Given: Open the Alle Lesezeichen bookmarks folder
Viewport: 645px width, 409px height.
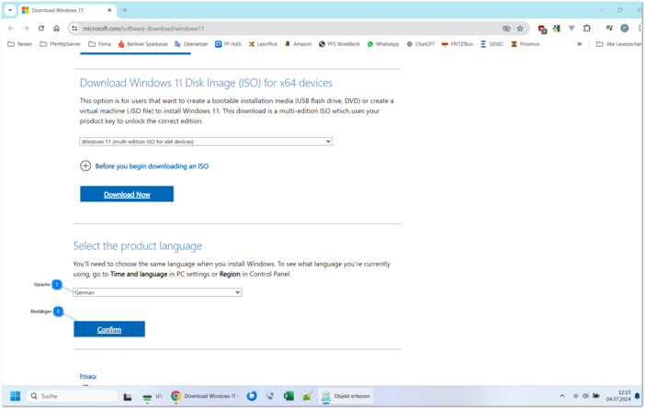Looking at the screenshot, I should pyautogui.click(x=618, y=44).
